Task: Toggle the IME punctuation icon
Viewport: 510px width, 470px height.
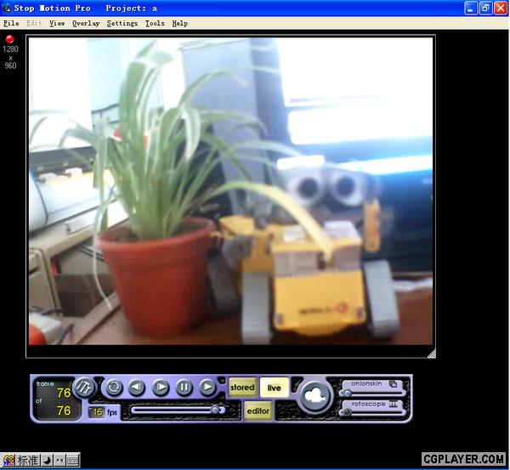Action: (59, 461)
